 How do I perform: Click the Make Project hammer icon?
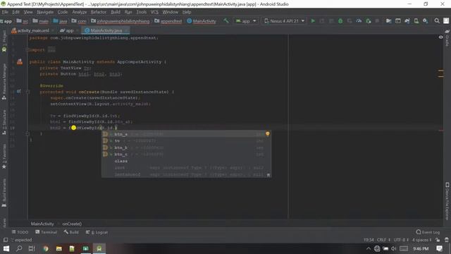click(226, 20)
